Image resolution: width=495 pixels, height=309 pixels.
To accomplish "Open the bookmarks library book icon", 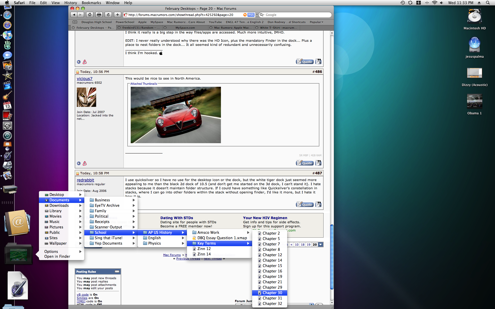I will tap(75, 22).
